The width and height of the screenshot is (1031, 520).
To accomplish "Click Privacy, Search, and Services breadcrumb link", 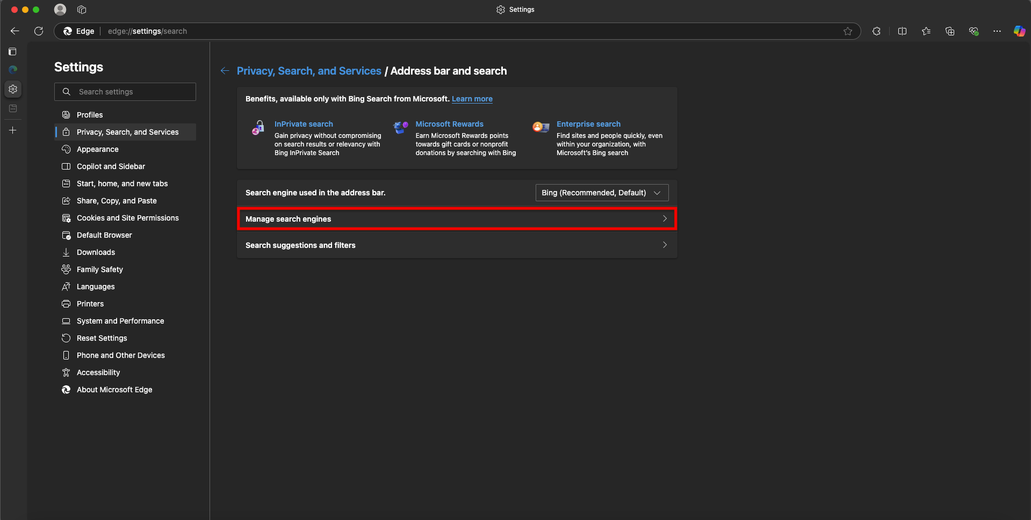I will pos(309,71).
